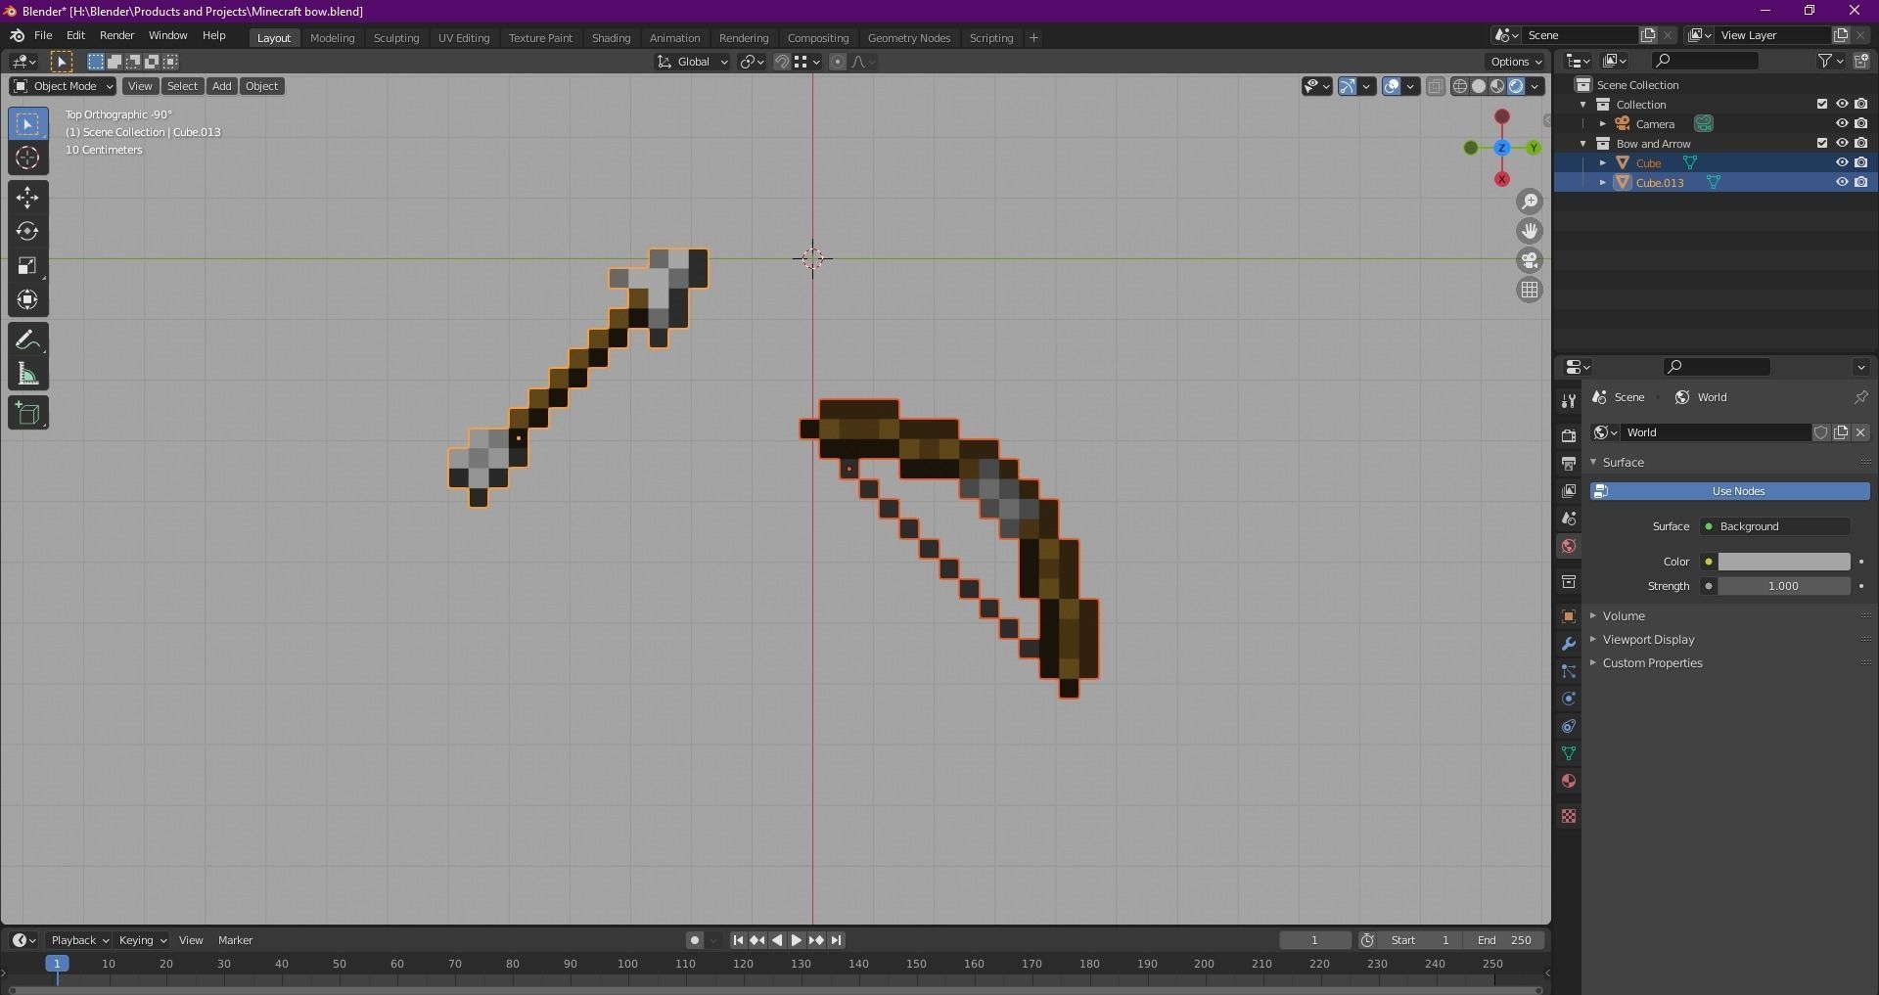
Task: Open the world background Color swatch
Action: tap(1783, 561)
